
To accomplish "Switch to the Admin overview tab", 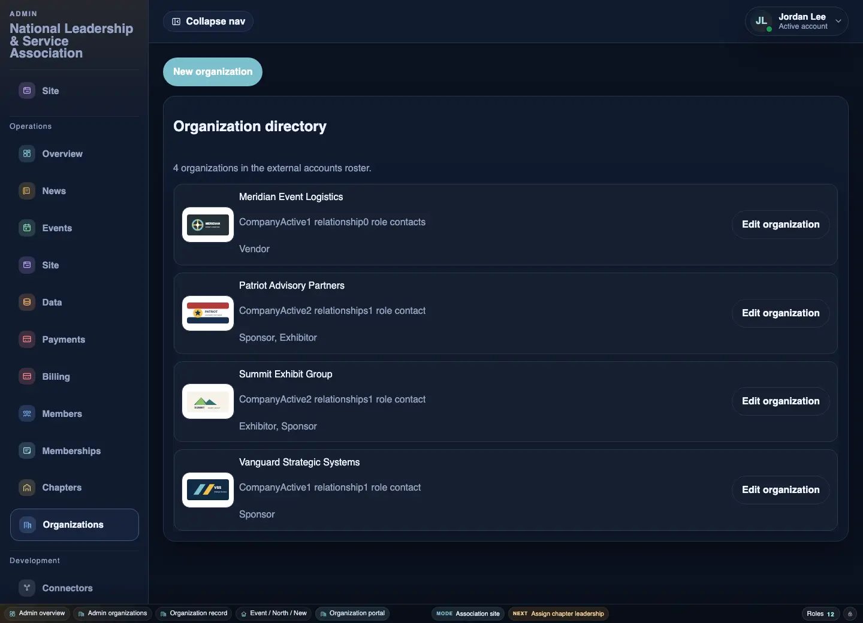I will click(37, 613).
